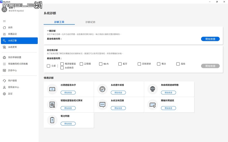Start check for 系統運作緩慢

coord(118,92)
